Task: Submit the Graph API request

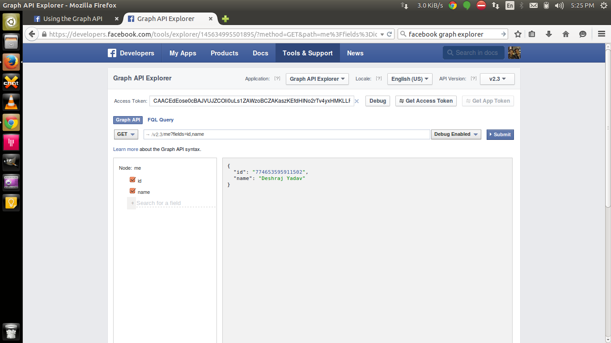Action: tap(500, 134)
